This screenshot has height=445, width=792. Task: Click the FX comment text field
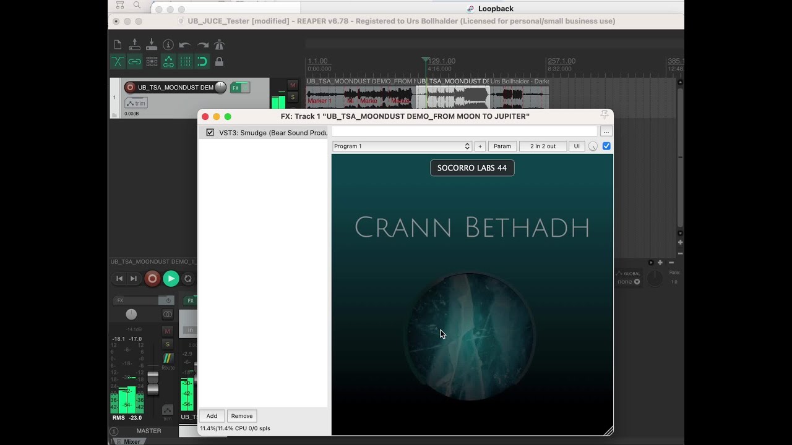click(x=465, y=131)
